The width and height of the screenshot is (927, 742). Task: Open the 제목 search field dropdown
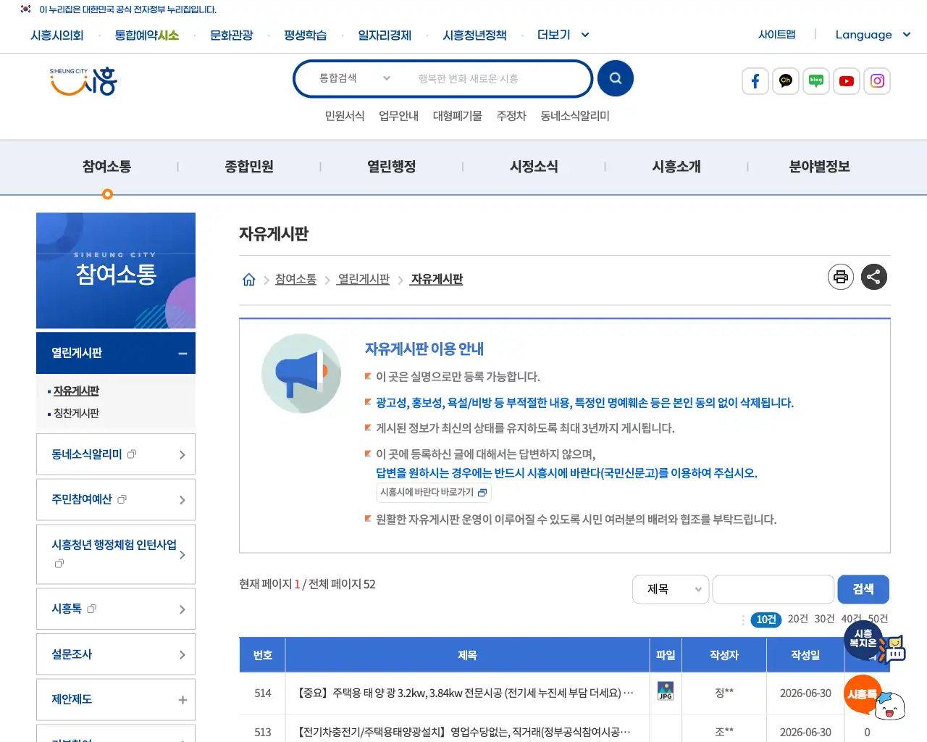[671, 589]
